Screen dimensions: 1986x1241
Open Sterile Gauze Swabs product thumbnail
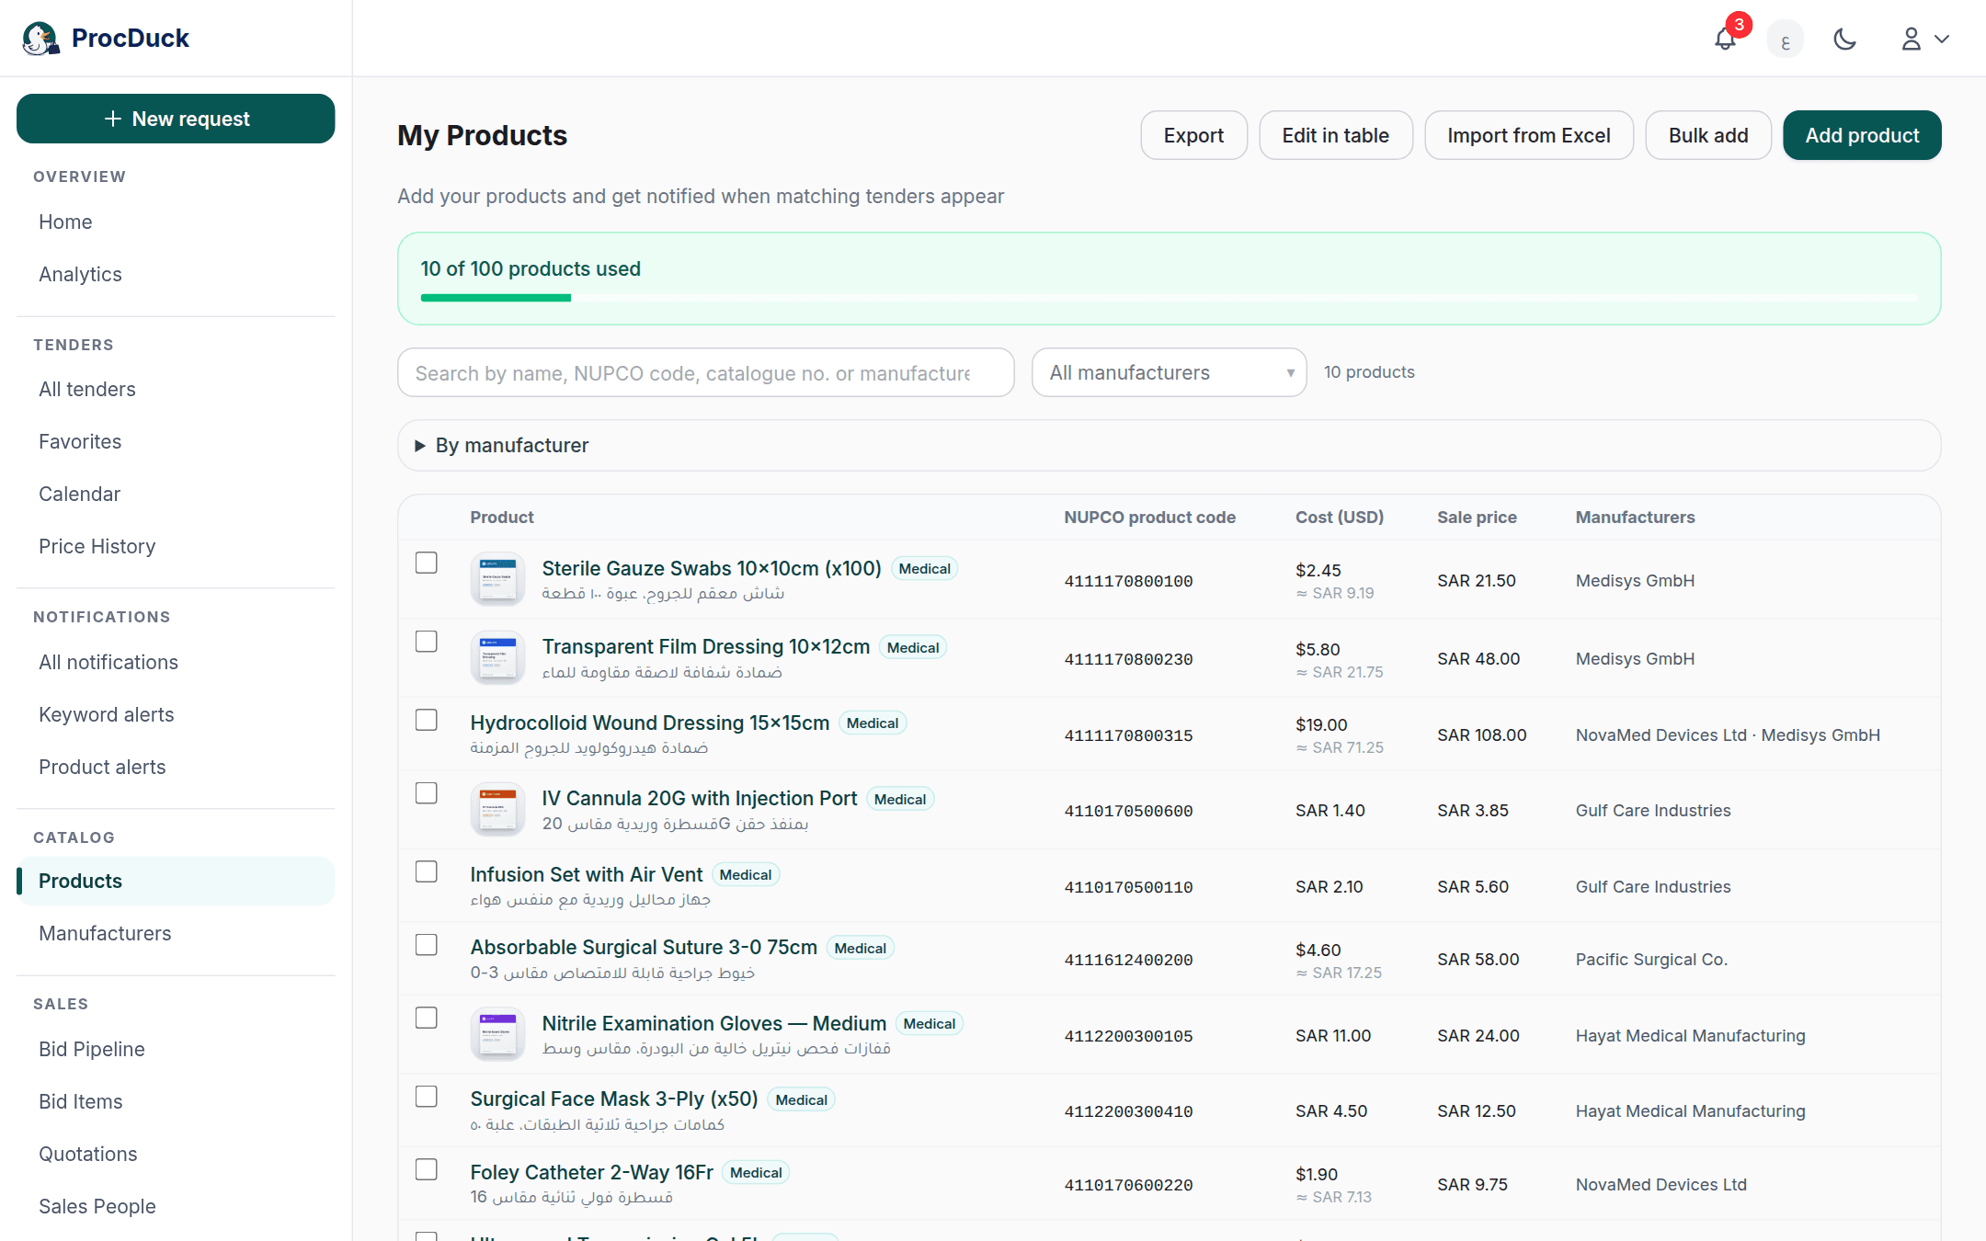point(497,579)
